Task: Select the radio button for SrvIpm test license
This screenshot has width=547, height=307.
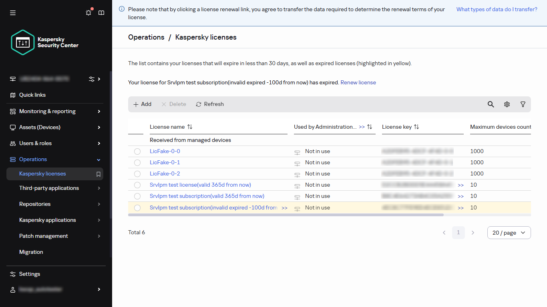Action: click(x=137, y=185)
